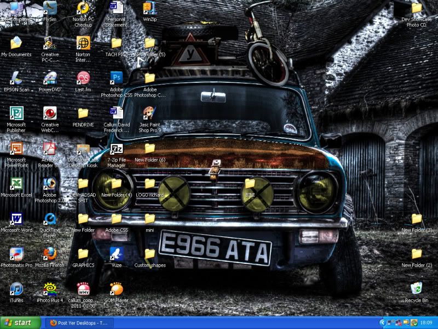Click the 7-Zip File Manager icon
Image resolution: width=438 pixels, height=329 pixels.
116,149
